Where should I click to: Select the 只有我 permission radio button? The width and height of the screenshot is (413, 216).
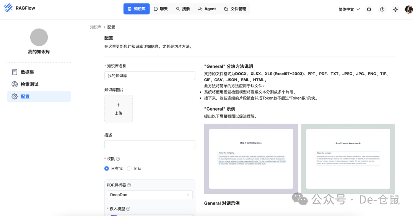[x=107, y=168]
